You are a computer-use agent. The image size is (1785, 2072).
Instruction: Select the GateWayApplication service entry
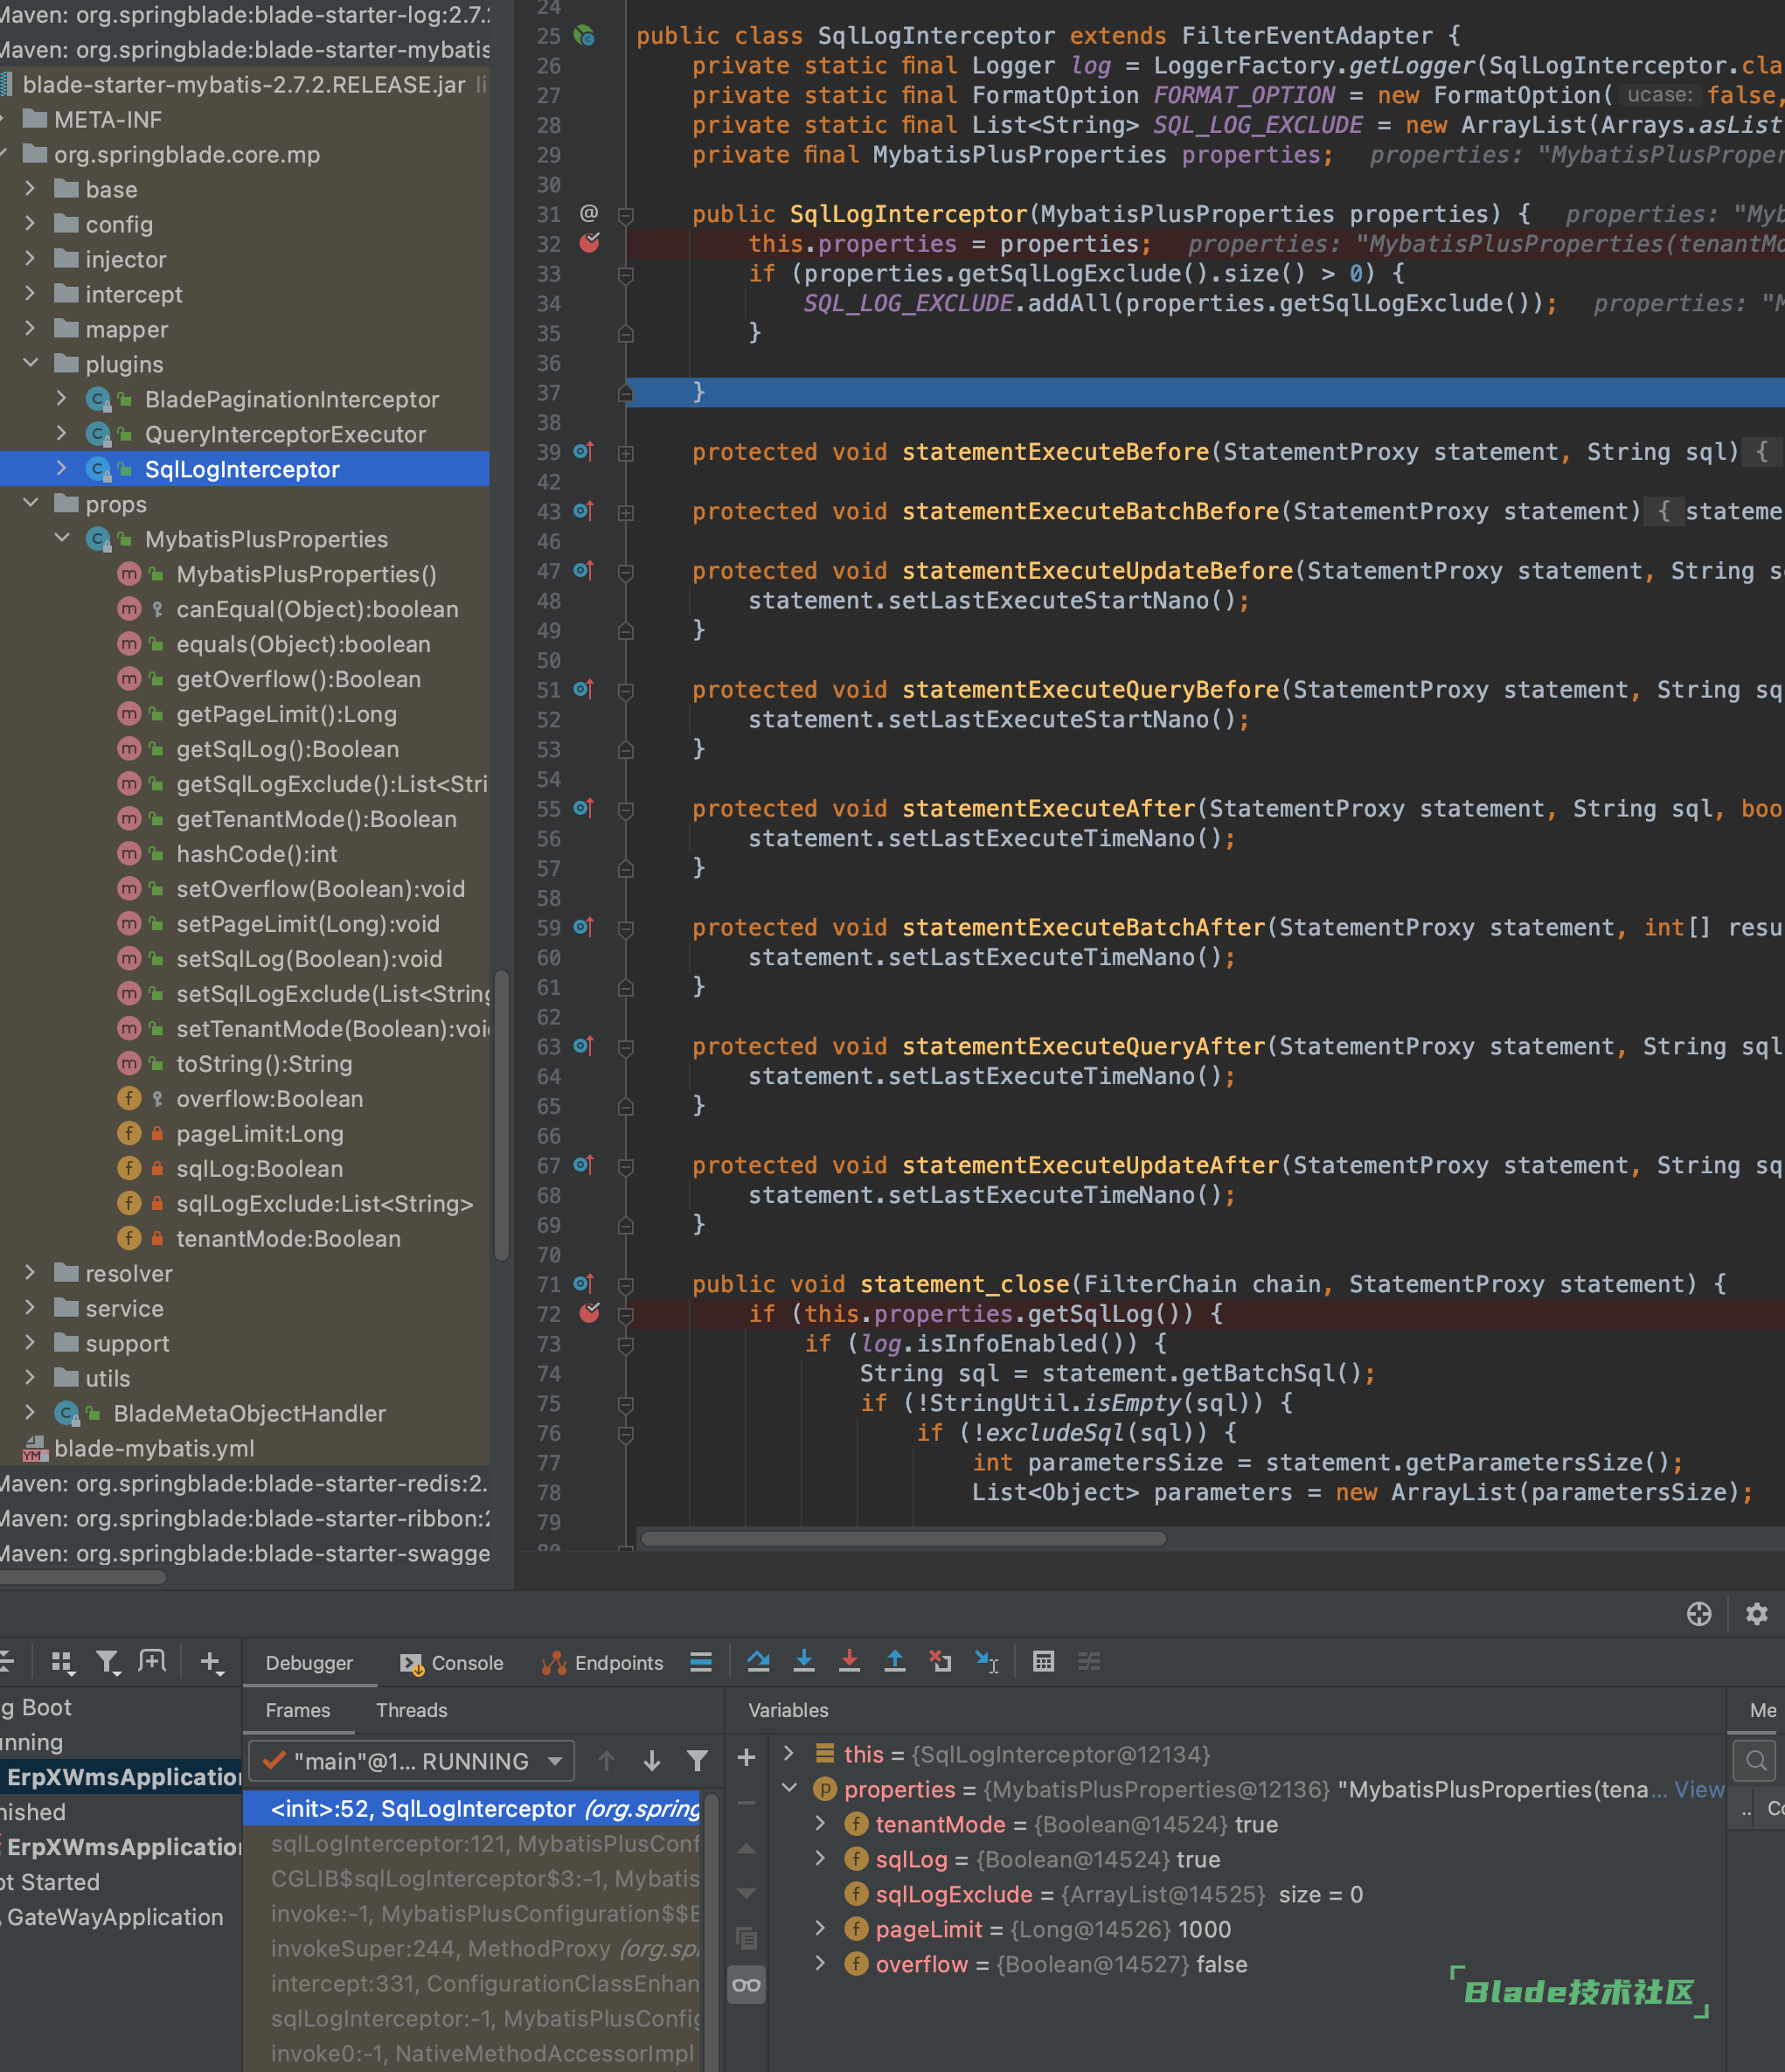tap(115, 1917)
